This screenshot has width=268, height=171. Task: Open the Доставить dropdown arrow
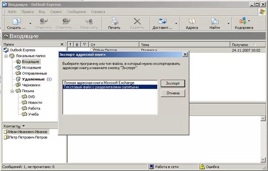pyautogui.click(x=176, y=23)
